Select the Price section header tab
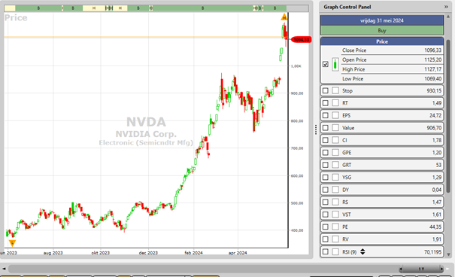Viewport: 455px width, 277px height. [x=382, y=41]
